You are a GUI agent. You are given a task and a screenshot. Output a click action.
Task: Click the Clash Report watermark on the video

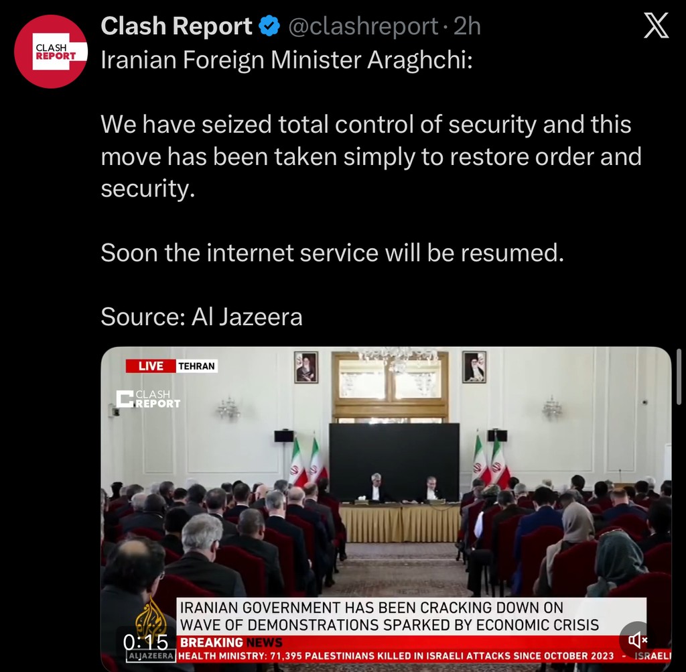pyautogui.click(x=148, y=399)
